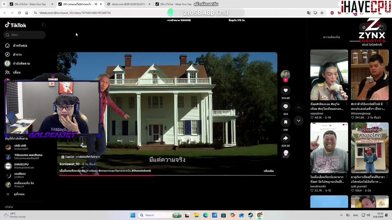Click the CapCut effect tag
The width and height of the screenshot is (392, 220).
pyautogui.click(x=80, y=157)
